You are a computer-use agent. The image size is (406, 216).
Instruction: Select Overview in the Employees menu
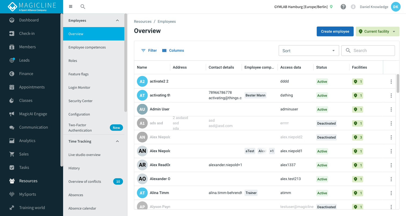94,34
